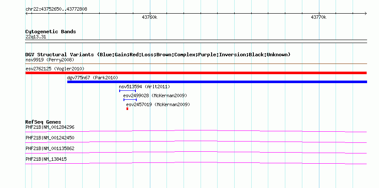Screen dimensions: 379x188
Task: Select the 22q13.31 cytogenetic band bar
Action: click(196, 41)
